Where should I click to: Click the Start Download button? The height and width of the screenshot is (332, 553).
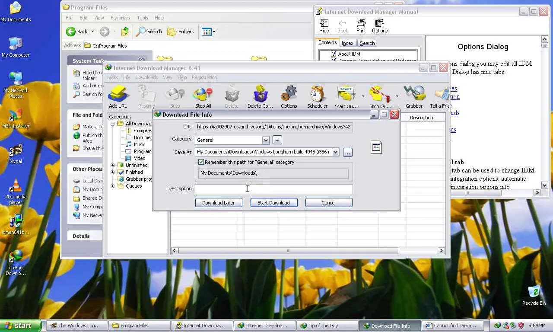[x=274, y=203]
